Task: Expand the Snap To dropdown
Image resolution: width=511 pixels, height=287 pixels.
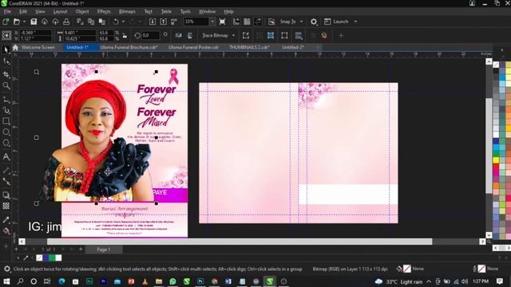Action: (302, 22)
